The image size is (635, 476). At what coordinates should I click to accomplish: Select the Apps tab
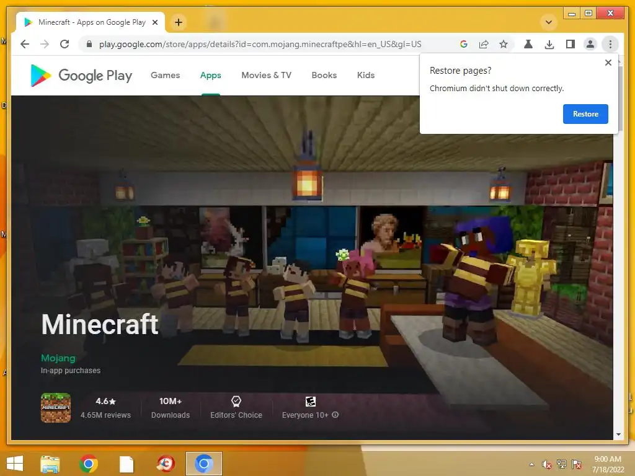pos(211,75)
